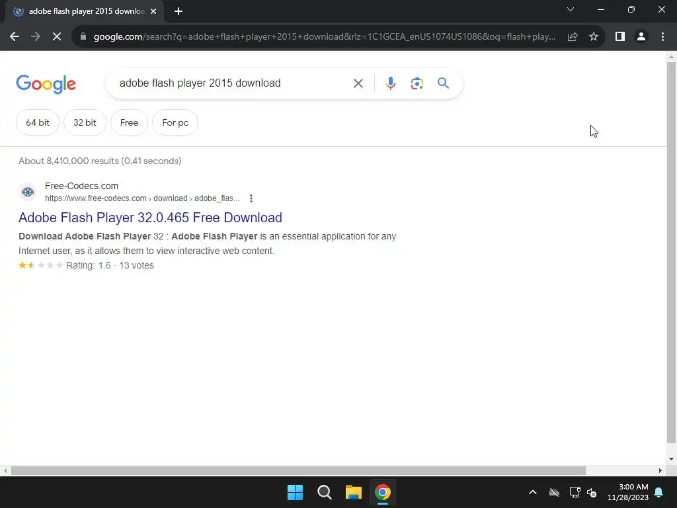
Task: Open the Chrome profile icon
Action: pos(641,37)
